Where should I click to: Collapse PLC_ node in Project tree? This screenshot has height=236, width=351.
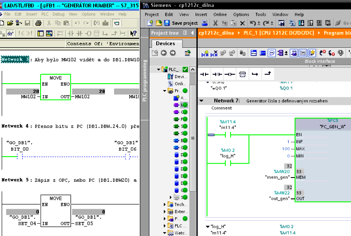[x=158, y=70]
